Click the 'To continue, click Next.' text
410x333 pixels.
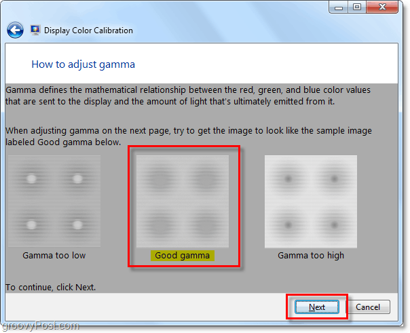point(50,288)
